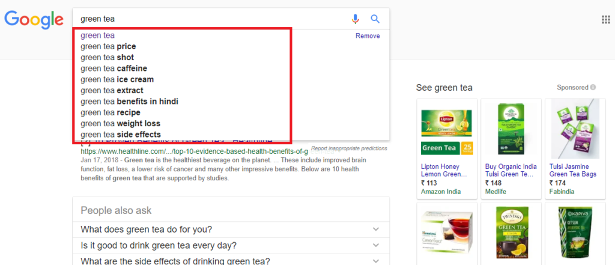Click the Lipton green tea product image

tap(447, 132)
